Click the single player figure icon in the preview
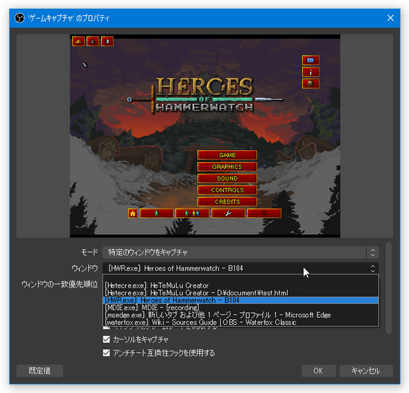The height and width of the screenshot is (393, 409). 156,213
